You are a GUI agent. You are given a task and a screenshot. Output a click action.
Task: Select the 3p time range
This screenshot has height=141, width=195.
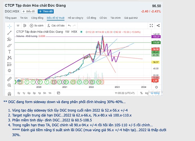[34, 93]
